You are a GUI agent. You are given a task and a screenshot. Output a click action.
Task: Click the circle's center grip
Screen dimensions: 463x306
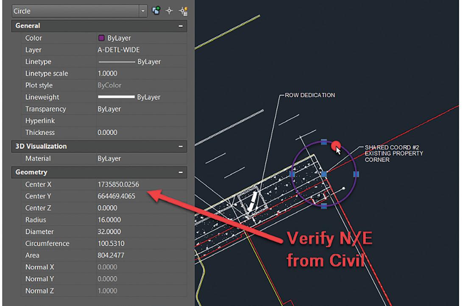coord(324,174)
